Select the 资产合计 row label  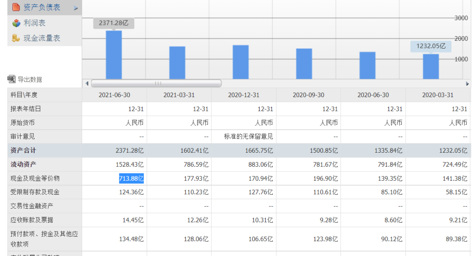pos(23,151)
